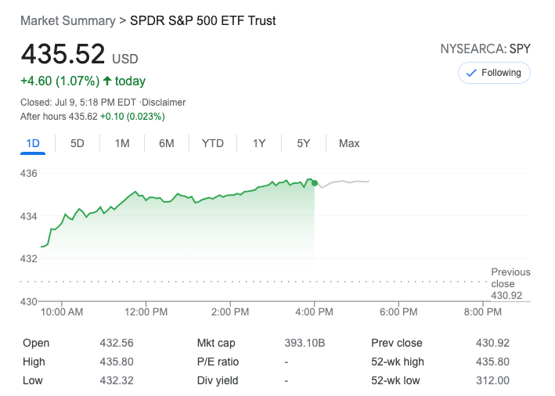The height and width of the screenshot is (396, 555).
Task: Open the 1Y chart tab
Action: coord(259,143)
